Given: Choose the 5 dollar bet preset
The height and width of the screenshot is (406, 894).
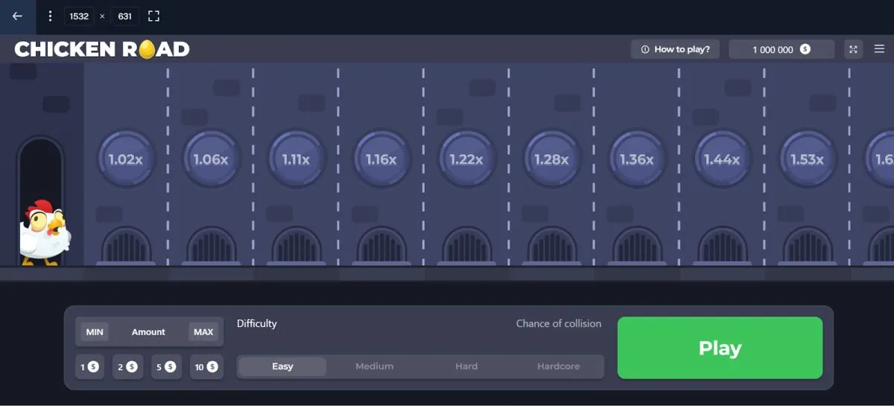Looking at the screenshot, I should tap(165, 367).
